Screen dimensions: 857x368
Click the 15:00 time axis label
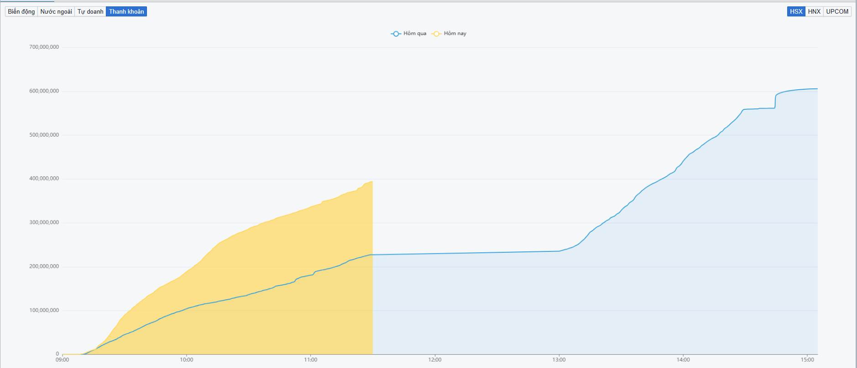[807, 360]
